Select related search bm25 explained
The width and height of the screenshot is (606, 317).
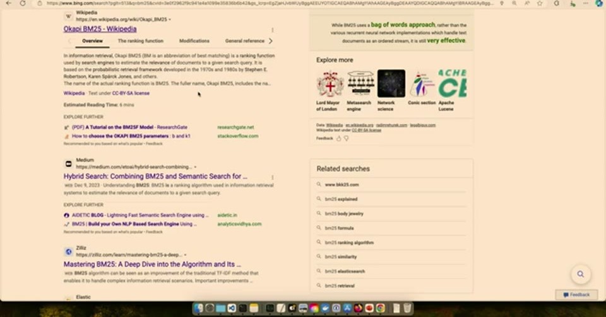(x=341, y=199)
